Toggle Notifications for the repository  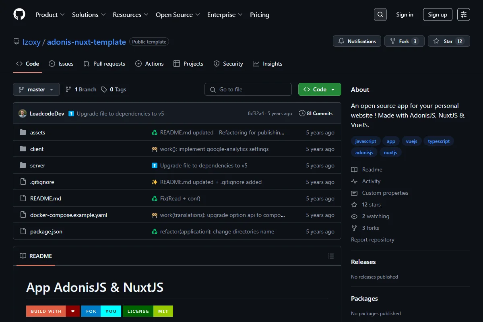(x=357, y=41)
